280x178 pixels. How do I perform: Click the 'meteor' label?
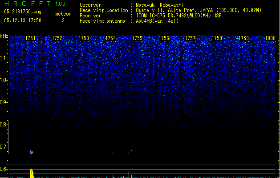tap(63, 14)
